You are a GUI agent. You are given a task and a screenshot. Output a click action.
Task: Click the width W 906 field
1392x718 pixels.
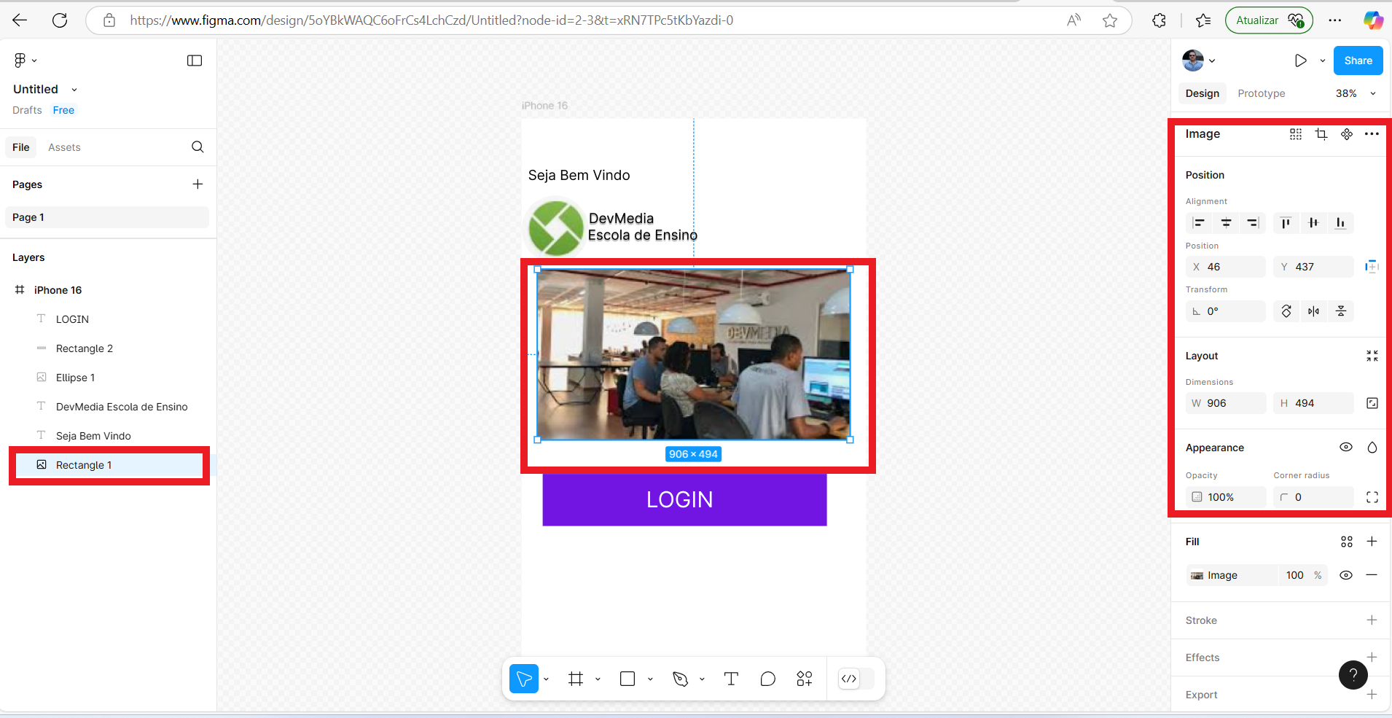[x=1226, y=403]
